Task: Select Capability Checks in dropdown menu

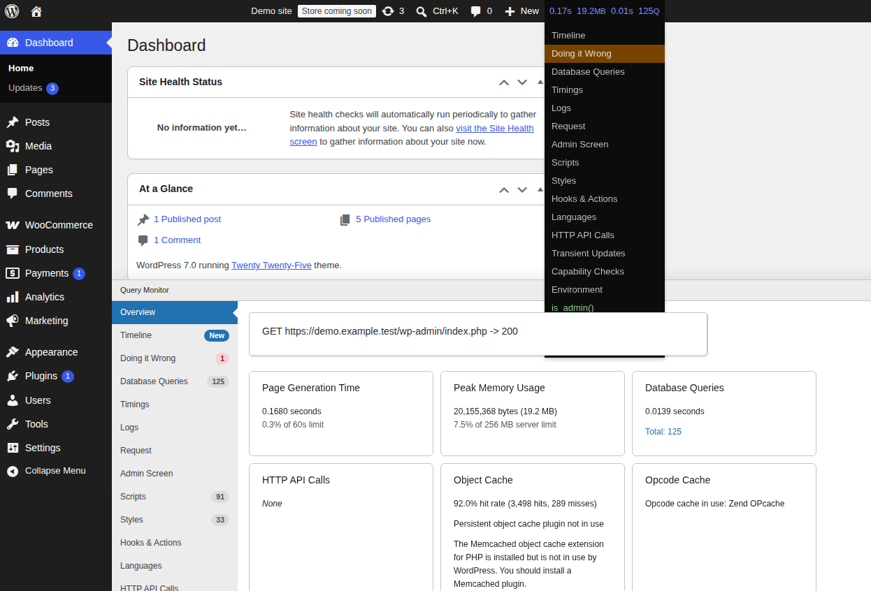Action: tap(605, 272)
